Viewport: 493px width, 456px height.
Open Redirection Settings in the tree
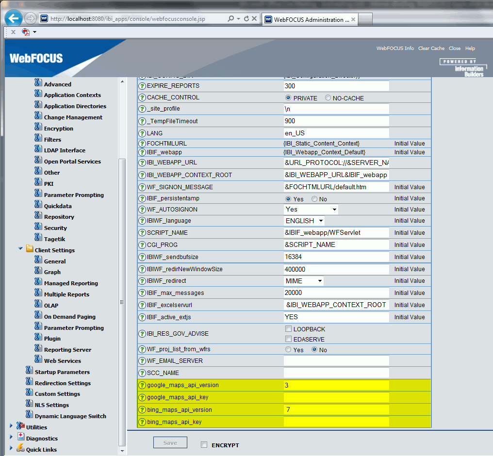point(63,383)
